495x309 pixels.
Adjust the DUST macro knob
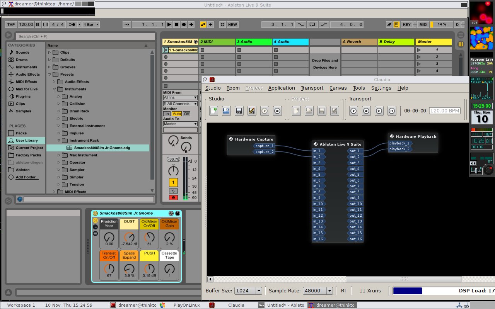click(130, 237)
